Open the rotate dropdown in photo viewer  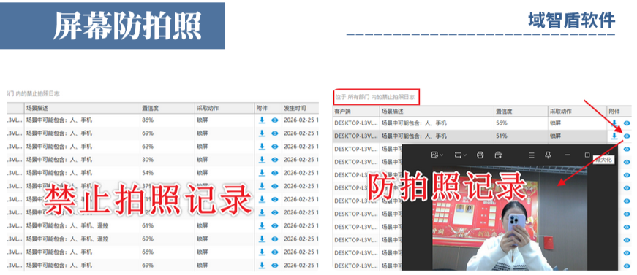click(460, 155)
